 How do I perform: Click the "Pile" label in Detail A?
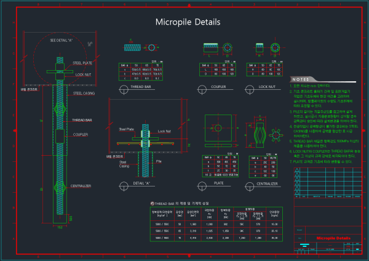[x=159, y=161]
